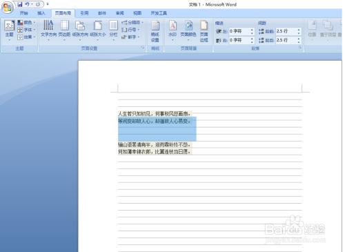Click the spacing-before icon beside 段前
This screenshot has width=345, height=252.
click(261, 31)
